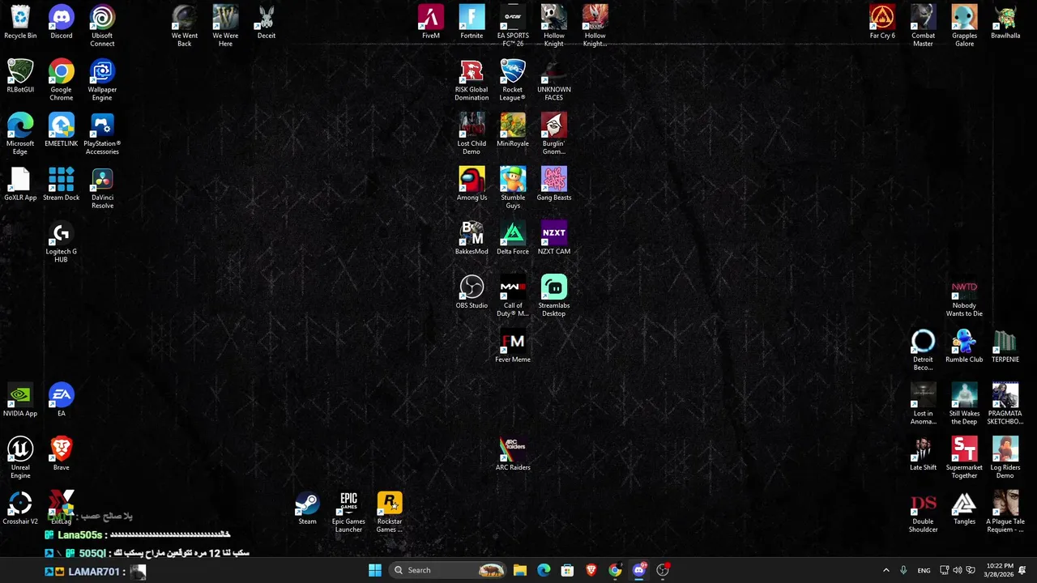Click the taskbar Search box
Image resolution: width=1037 pixels, height=583 pixels.
click(x=448, y=570)
